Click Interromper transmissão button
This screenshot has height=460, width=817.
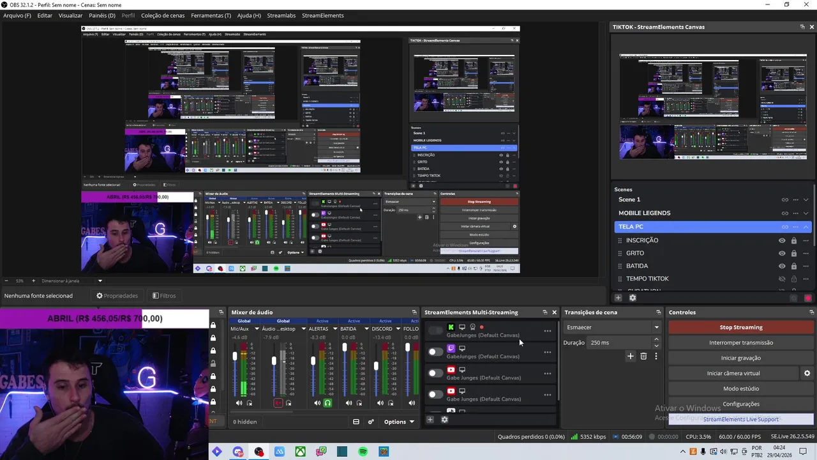pyautogui.click(x=741, y=342)
